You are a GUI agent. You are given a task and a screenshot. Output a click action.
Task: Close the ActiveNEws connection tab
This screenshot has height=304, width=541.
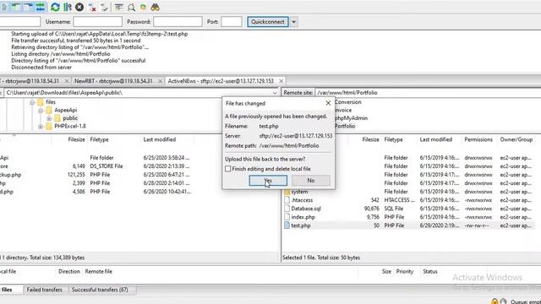(281, 81)
